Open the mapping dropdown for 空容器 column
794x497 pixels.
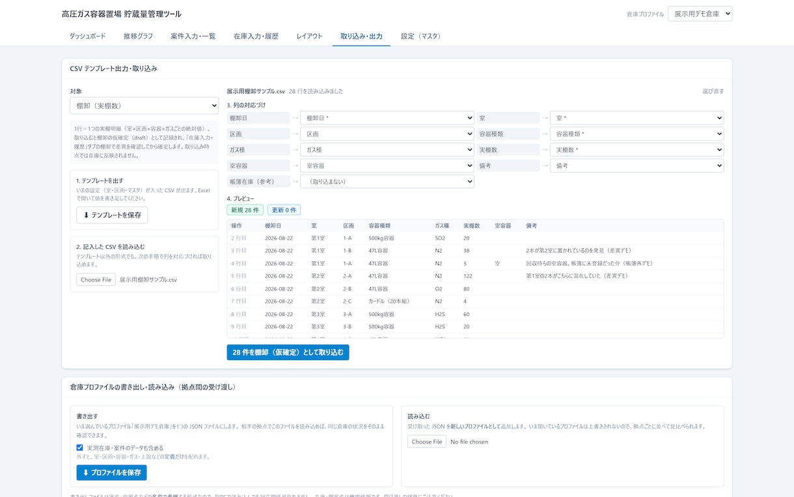[387, 166]
